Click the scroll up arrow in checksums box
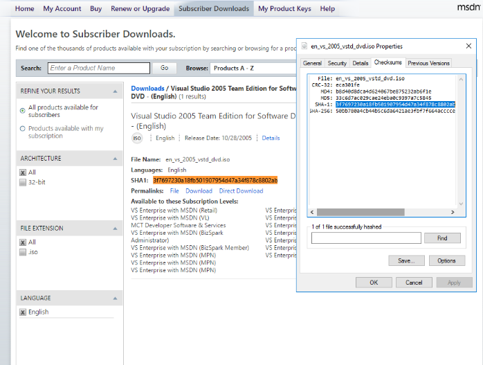 click(x=461, y=79)
